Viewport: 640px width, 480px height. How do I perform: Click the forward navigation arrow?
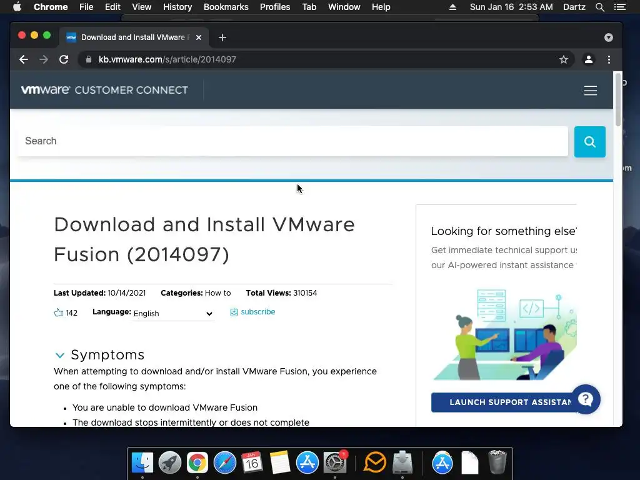pyautogui.click(x=44, y=59)
